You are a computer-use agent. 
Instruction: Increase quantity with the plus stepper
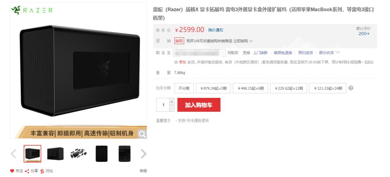(x=172, y=102)
